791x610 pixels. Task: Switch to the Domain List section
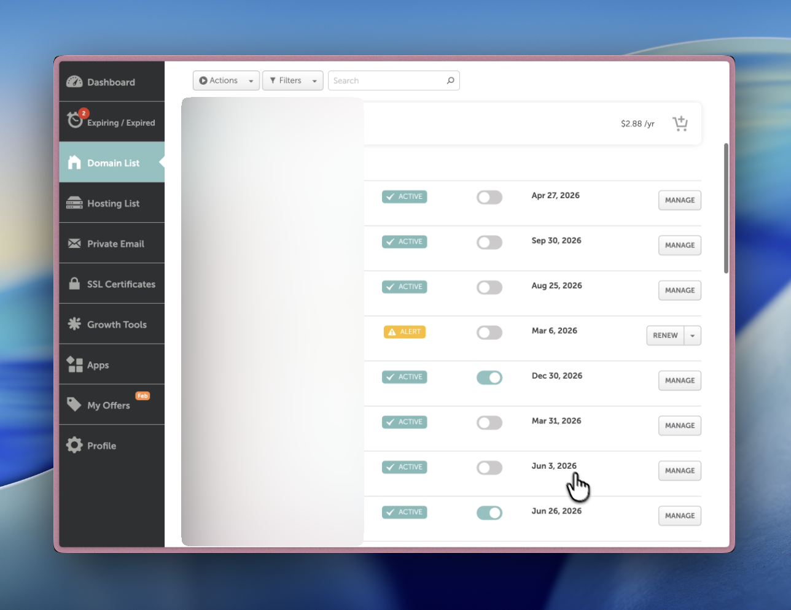[74, 162]
